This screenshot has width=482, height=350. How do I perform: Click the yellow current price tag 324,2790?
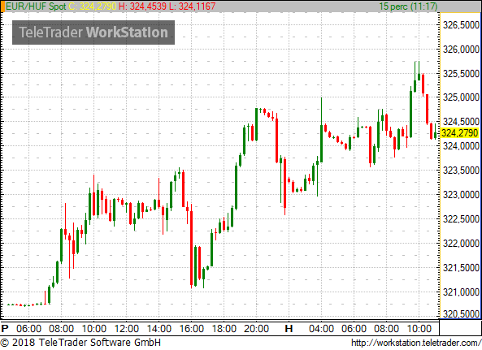point(460,133)
